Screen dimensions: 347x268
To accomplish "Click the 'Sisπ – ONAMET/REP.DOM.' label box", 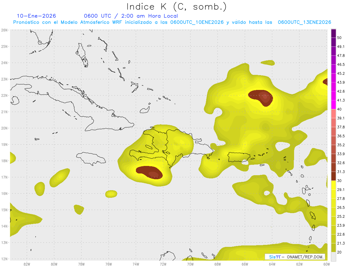I will [295, 257].
